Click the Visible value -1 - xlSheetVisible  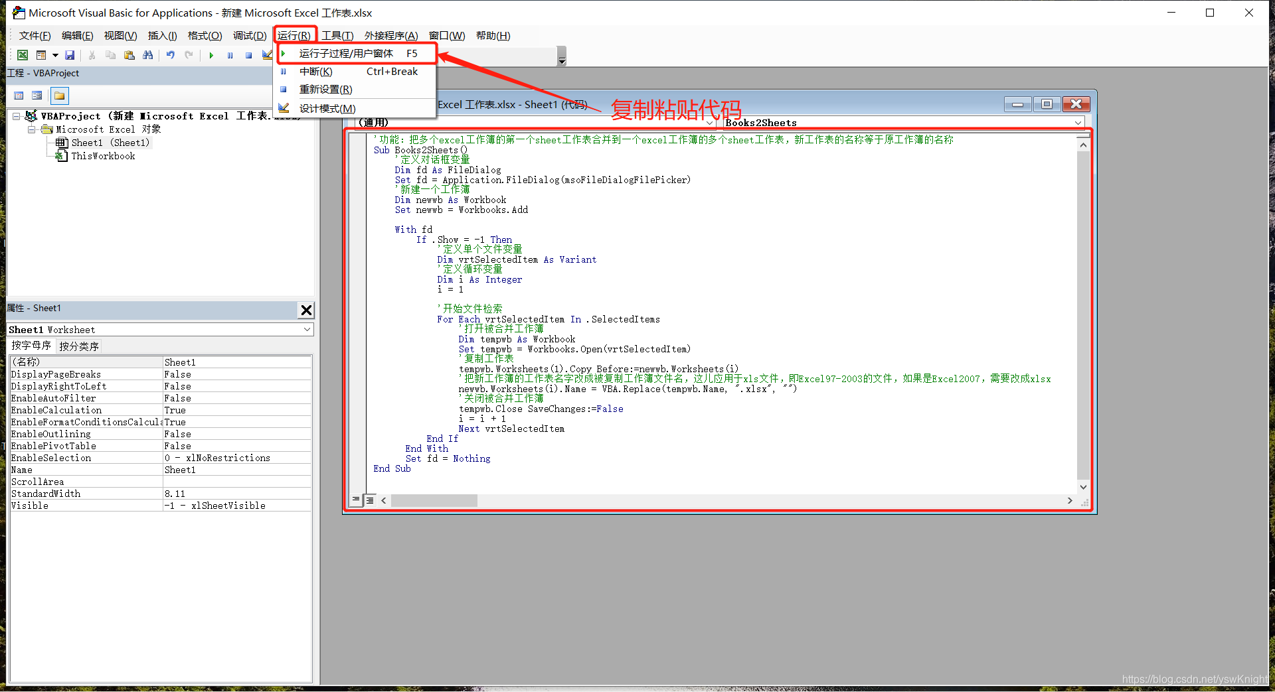[237, 506]
